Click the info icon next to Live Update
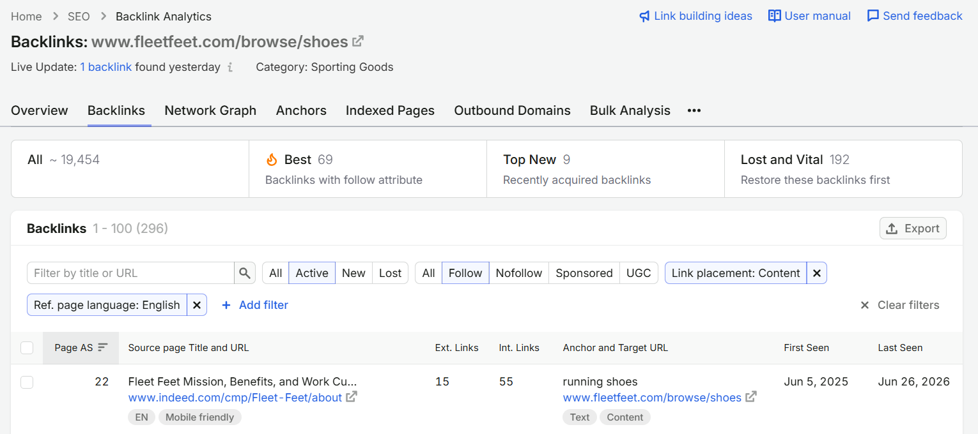The width and height of the screenshot is (978, 434). (x=230, y=67)
